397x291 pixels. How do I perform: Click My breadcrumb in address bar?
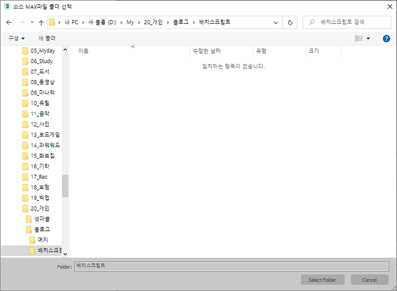coord(130,22)
